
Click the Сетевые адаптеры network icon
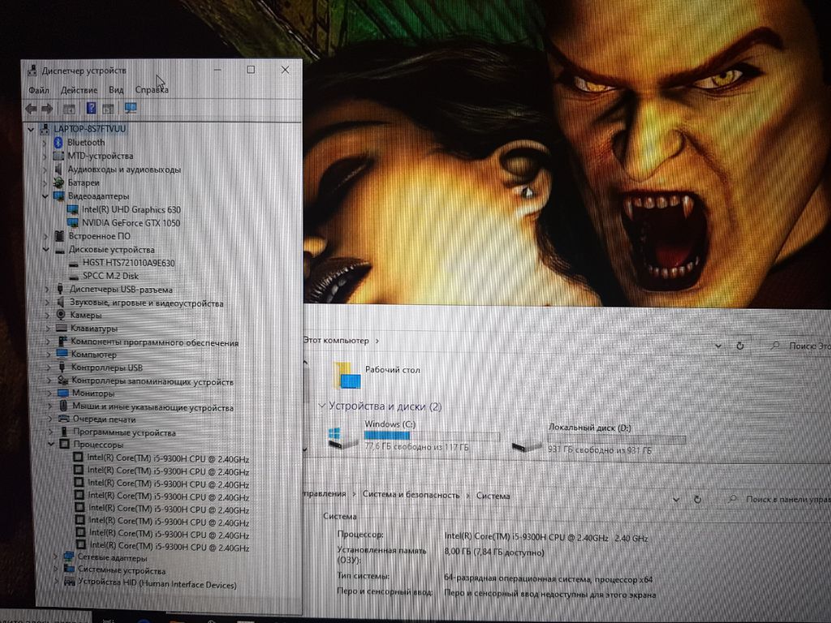click(69, 556)
